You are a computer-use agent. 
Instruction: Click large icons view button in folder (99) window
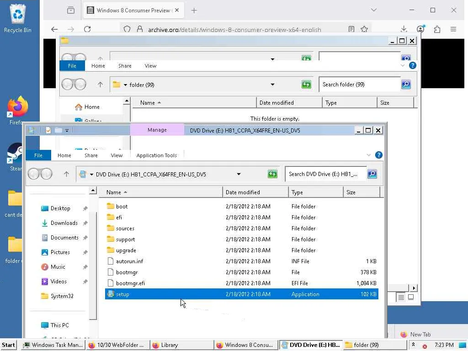point(411,297)
